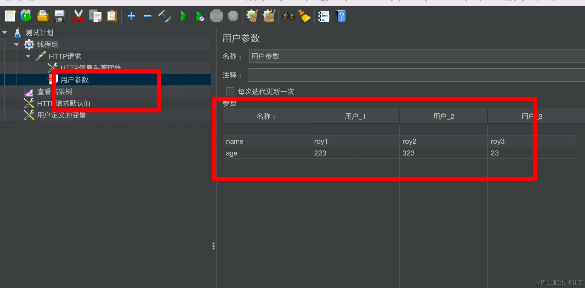Open the Templates toolbar icon

click(26, 16)
